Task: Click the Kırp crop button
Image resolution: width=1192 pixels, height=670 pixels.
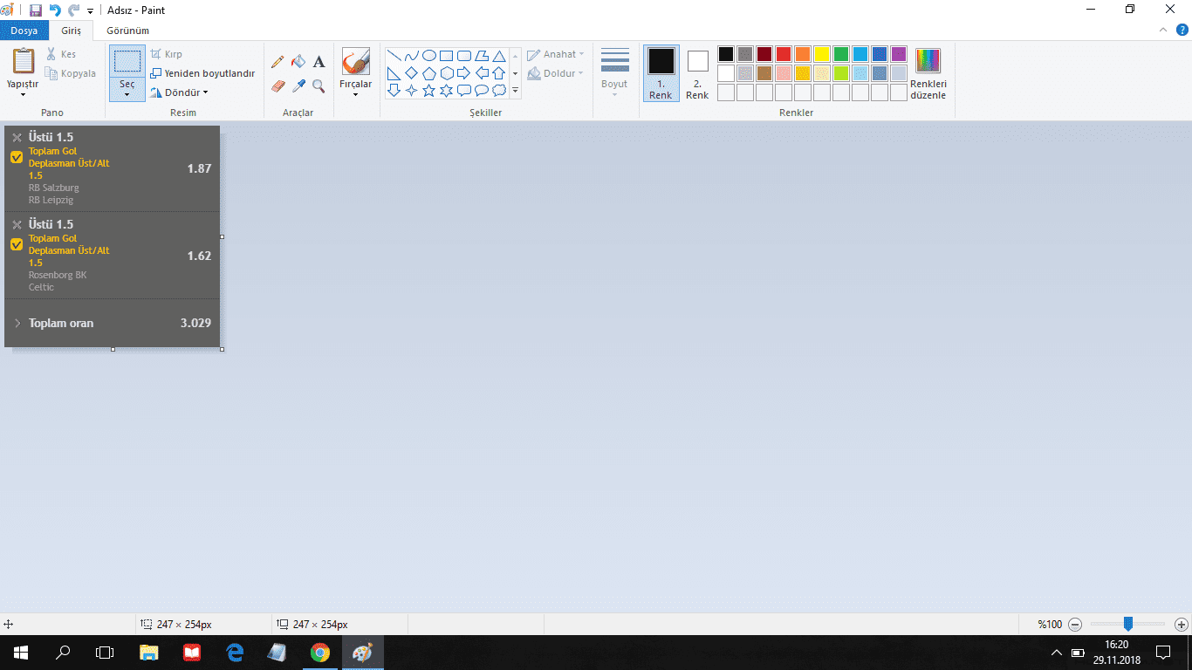Action: coord(167,54)
